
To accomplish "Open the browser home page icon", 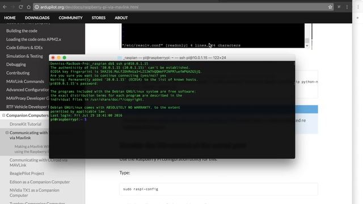I will pyautogui.click(x=28, y=7).
